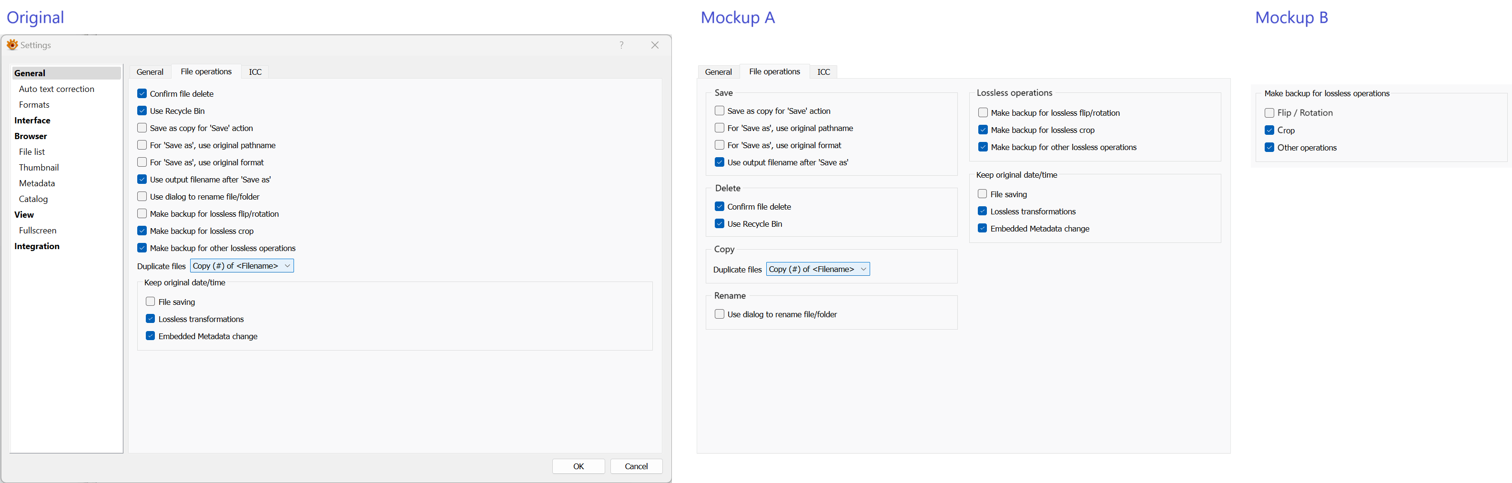Go to the Integration settings category
1512x483 pixels.
[x=37, y=246]
